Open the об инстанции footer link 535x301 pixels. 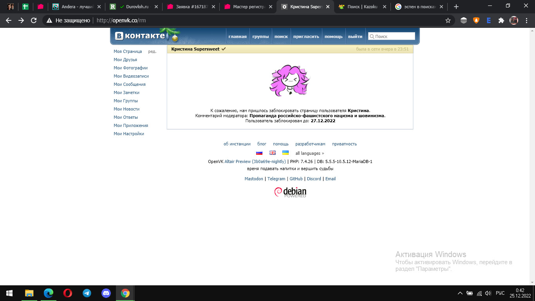click(237, 144)
